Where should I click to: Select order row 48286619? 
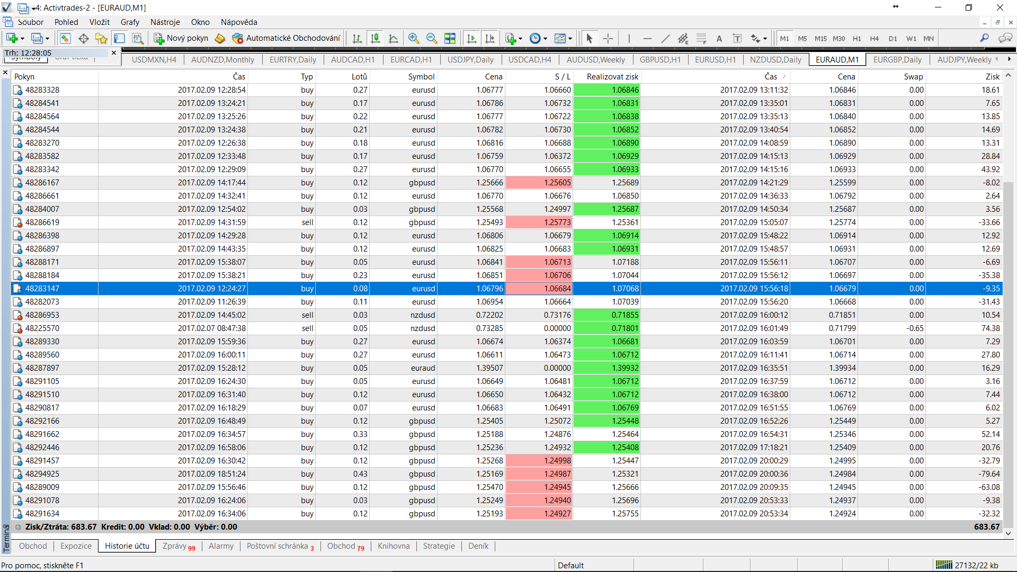[x=507, y=222]
